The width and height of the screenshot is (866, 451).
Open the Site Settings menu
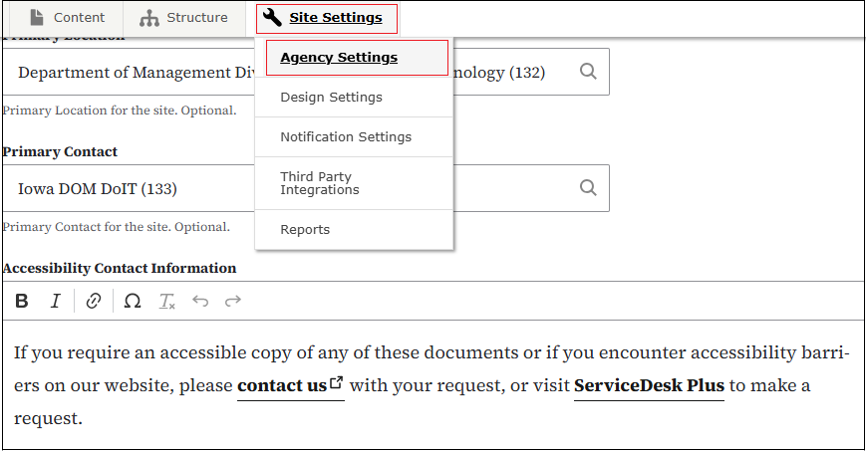(327, 18)
